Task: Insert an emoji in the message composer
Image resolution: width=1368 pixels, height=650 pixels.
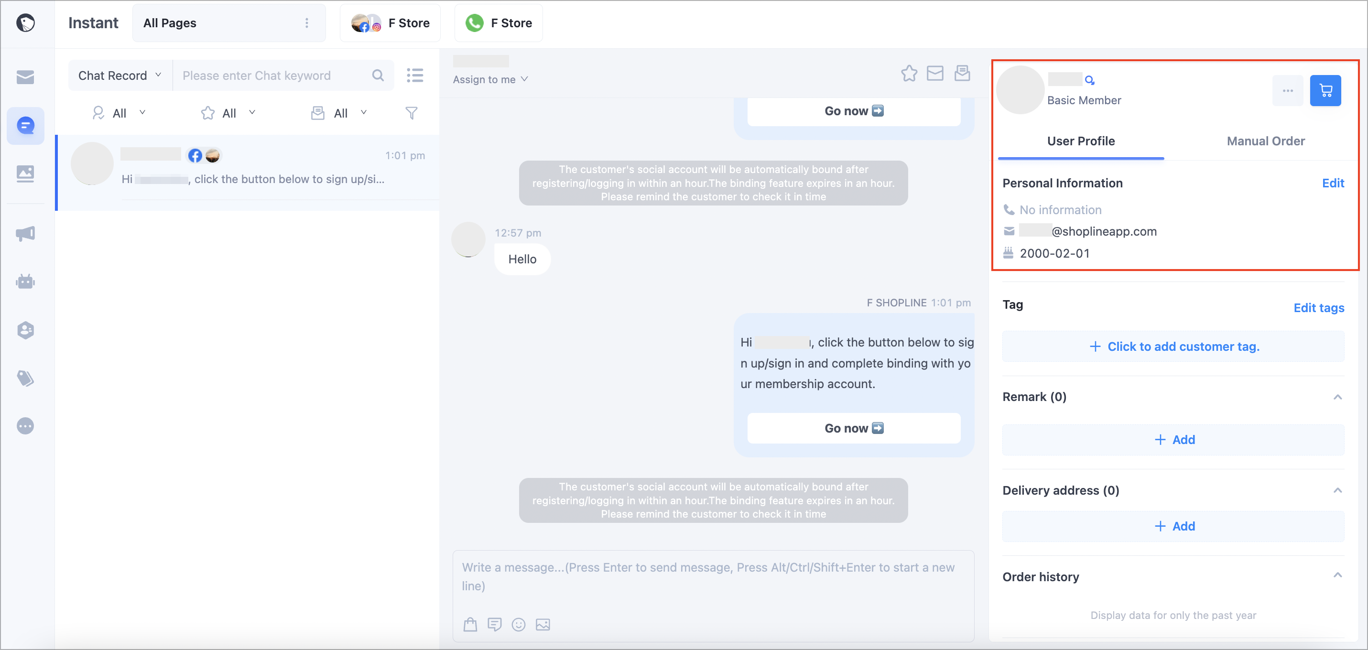Action: (x=518, y=625)
